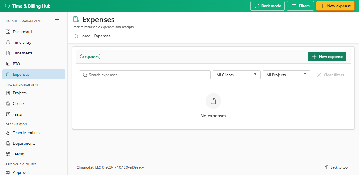Image resolution: width=359 pixels, height=175 pixels.
Task: Click the PTO calendar icon
Action: (x=8, y=64)
